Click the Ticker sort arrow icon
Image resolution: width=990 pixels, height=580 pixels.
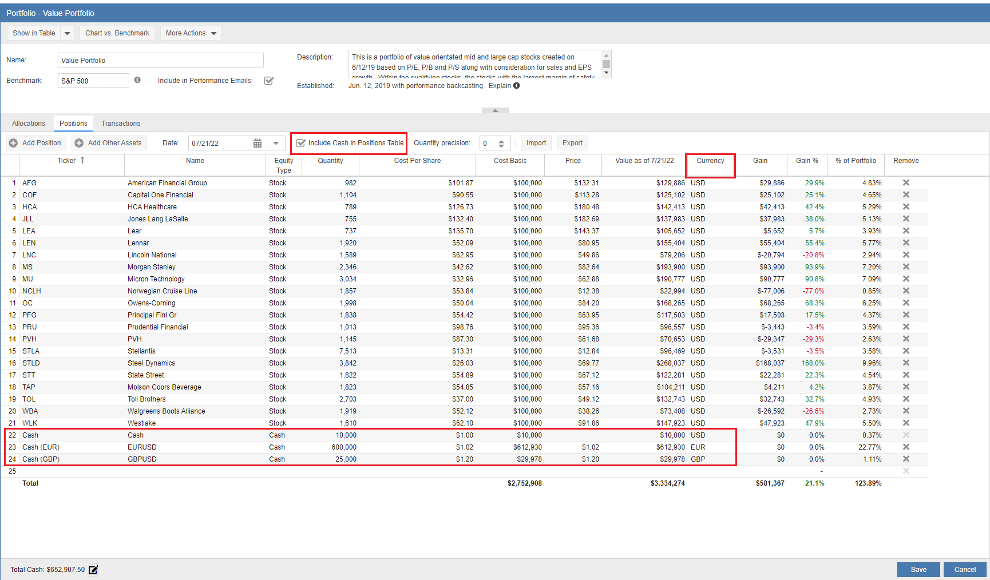coord(82,160)
